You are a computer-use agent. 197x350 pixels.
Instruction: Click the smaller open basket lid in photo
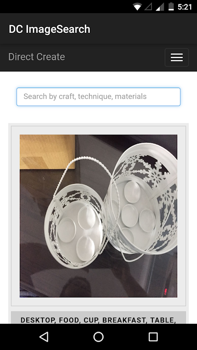click(x=75, y=225)
